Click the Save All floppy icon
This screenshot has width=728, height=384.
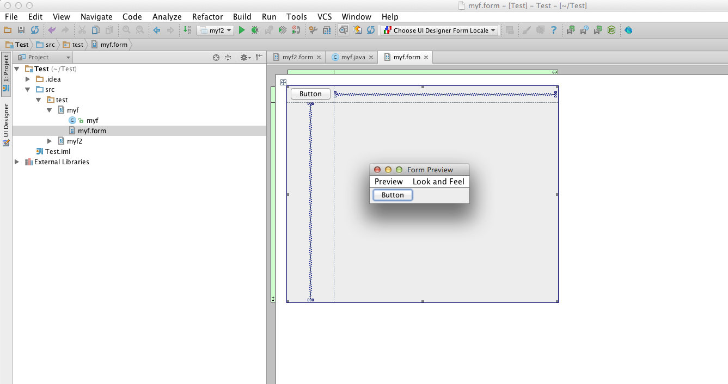21,30
